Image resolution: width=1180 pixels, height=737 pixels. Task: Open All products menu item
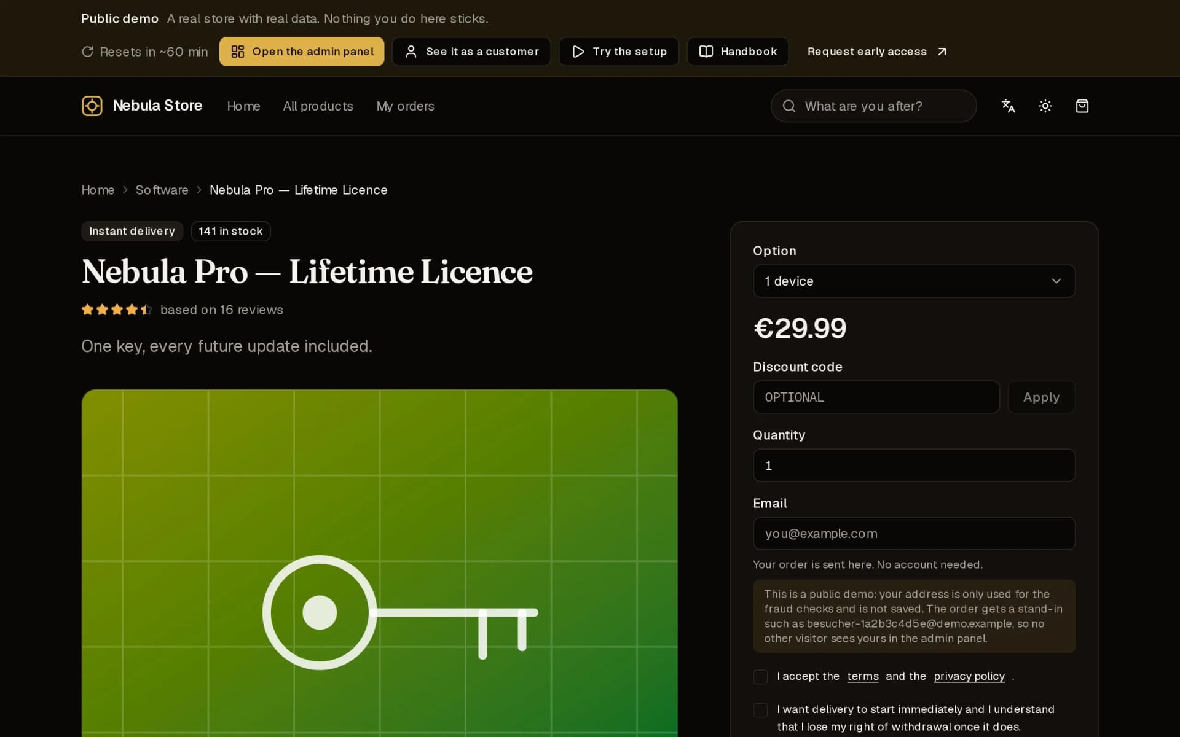click(x=318, y=106)
